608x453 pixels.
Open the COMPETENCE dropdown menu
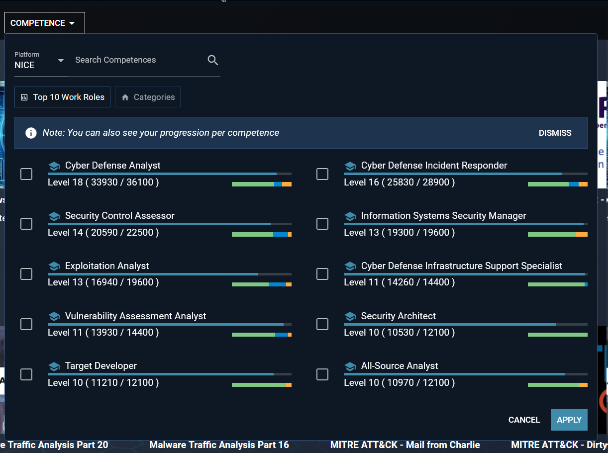[x=44, y=23]
